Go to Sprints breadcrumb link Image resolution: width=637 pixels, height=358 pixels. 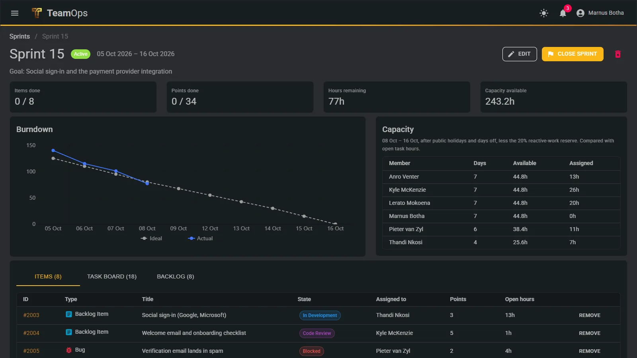pos(20,36)
